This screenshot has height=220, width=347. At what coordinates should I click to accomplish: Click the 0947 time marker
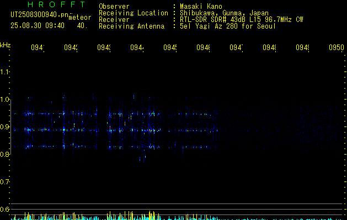pos(236,47)
